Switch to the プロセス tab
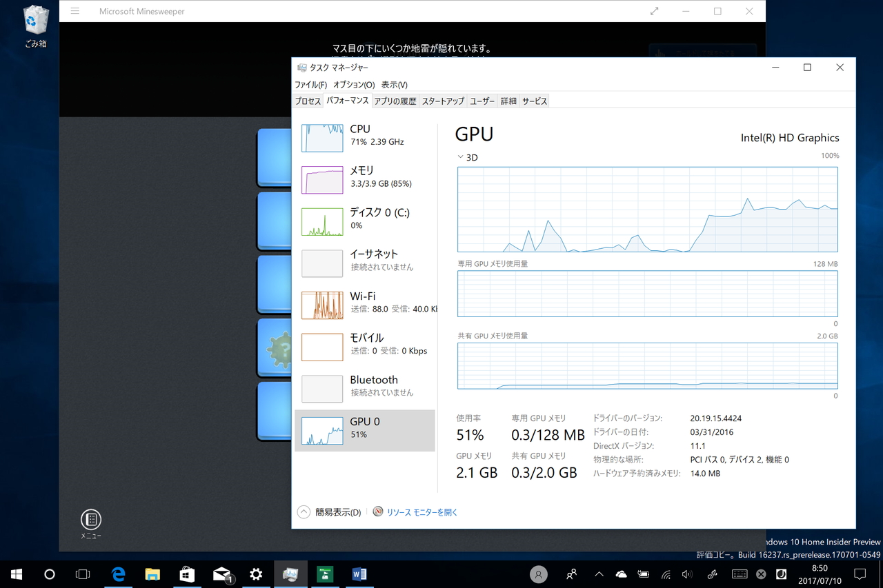This screenshot has width=883, height=588. pos(308,101)
